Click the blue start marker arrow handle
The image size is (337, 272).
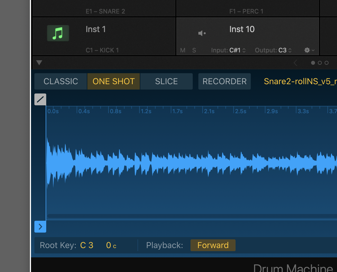click(40, 227)
